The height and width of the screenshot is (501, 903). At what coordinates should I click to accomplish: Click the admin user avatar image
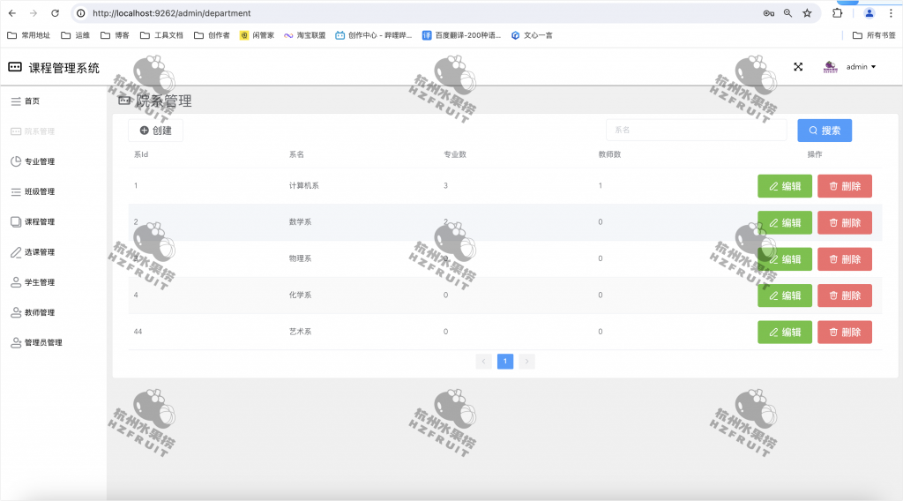click(x=830, y=67)
